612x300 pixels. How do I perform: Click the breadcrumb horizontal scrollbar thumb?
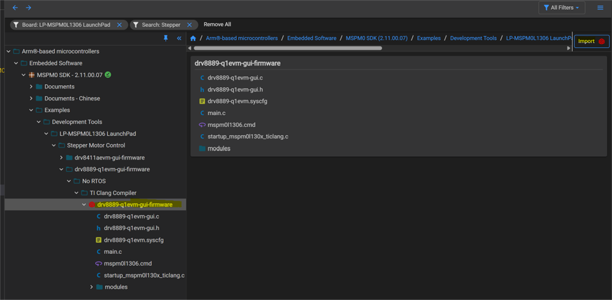(288, 48)
